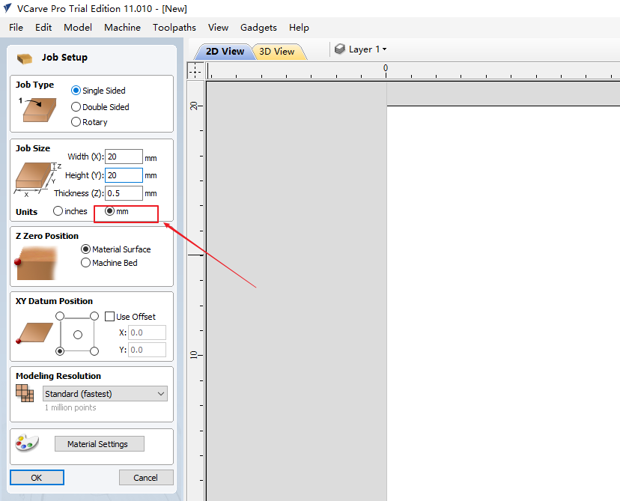Image resolution: width=620 pixels, height=501 pixels.
Task: Click the Z Zero Position block illustration
Action: [x=36, y=263]
